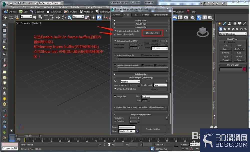The height and width of the screenshot is (152, 250).
Task: Select the Shapes category icon
Action: pos(225,29)
